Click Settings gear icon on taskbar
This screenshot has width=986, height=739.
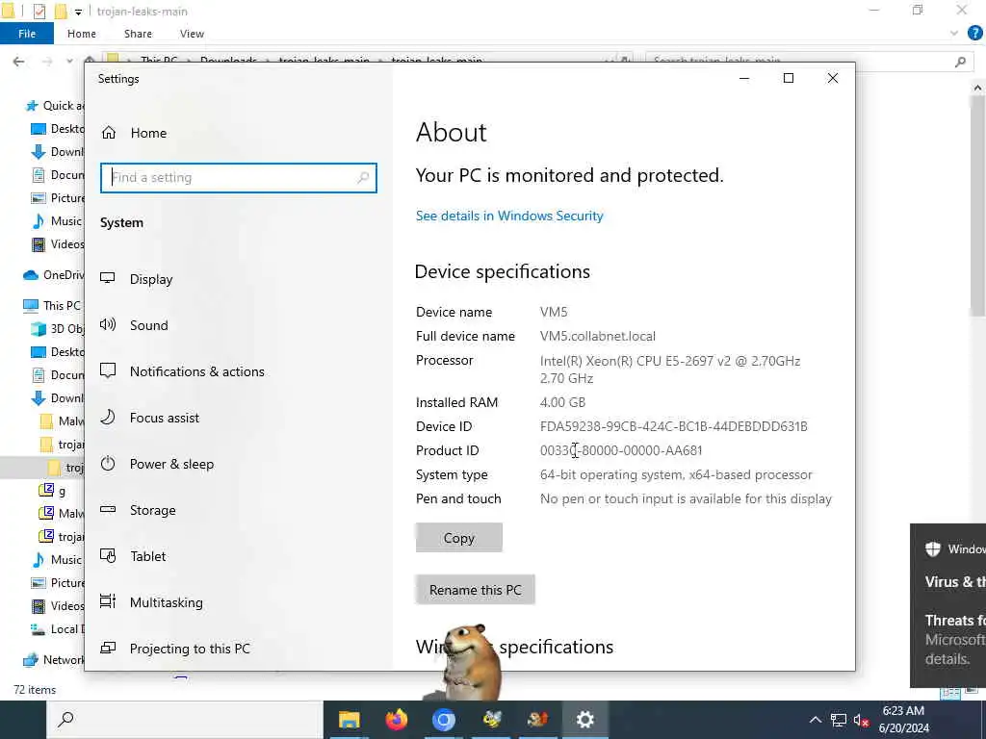(x=584, y=720)
